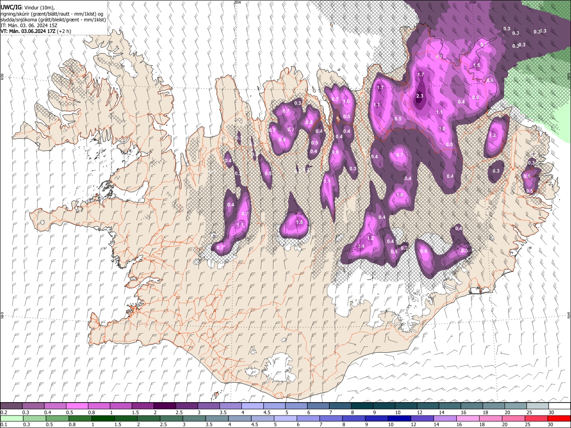The image size is (571, 428).
Task: Click the light pink lower swatch at 16
Action: click(x=468, y=418)
